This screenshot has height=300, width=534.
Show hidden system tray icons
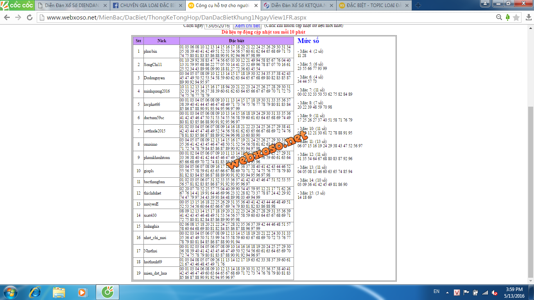coord(448,292)
